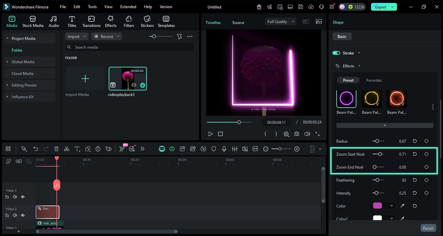Select the Text tool in timeline toolbar
This screenshot has height=236, width=443.
tap(77, 149)
